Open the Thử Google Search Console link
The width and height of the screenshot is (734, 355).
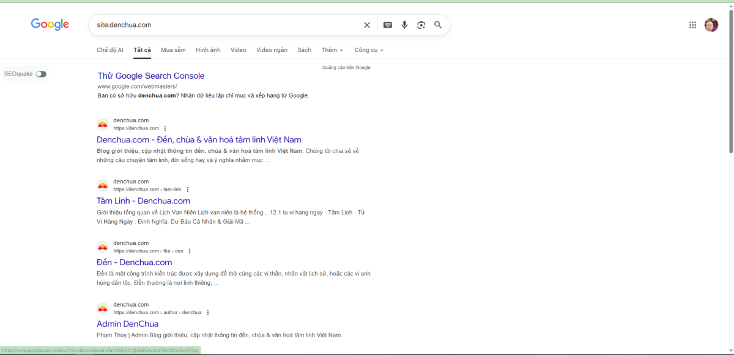[151, 76]
